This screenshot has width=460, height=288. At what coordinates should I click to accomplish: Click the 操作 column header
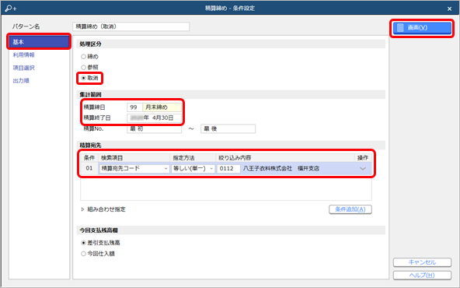point(363,158)
